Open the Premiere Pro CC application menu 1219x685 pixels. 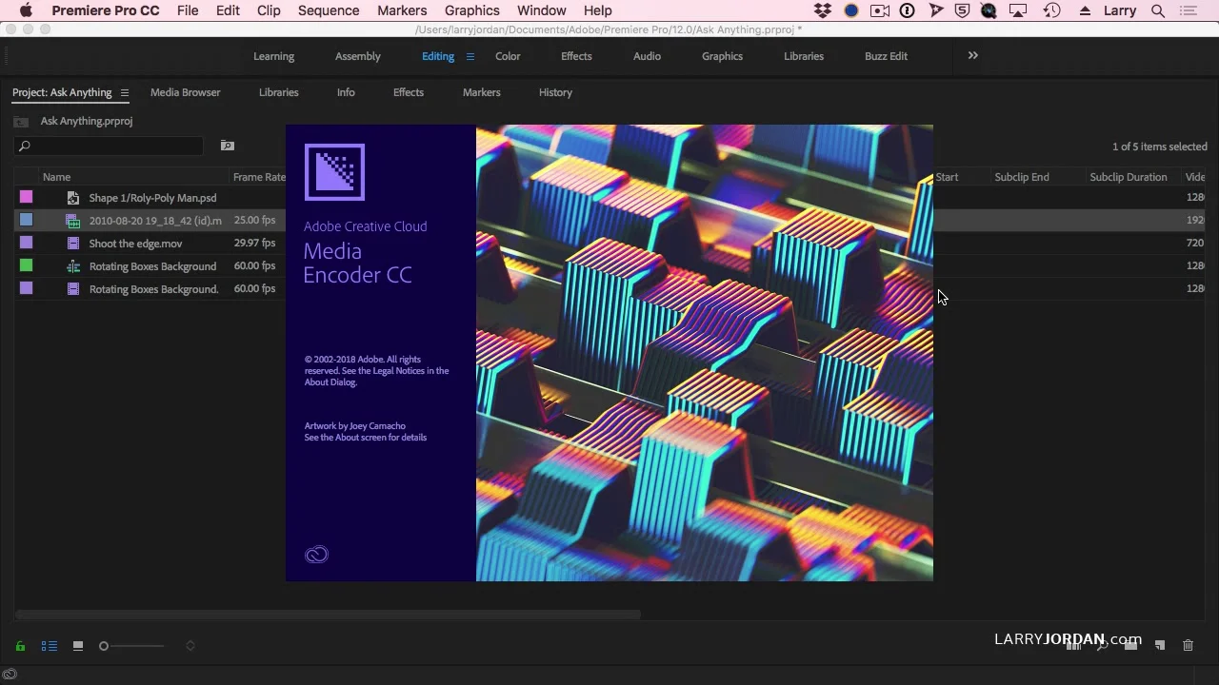pyautogui.click(x=106, y=10)
